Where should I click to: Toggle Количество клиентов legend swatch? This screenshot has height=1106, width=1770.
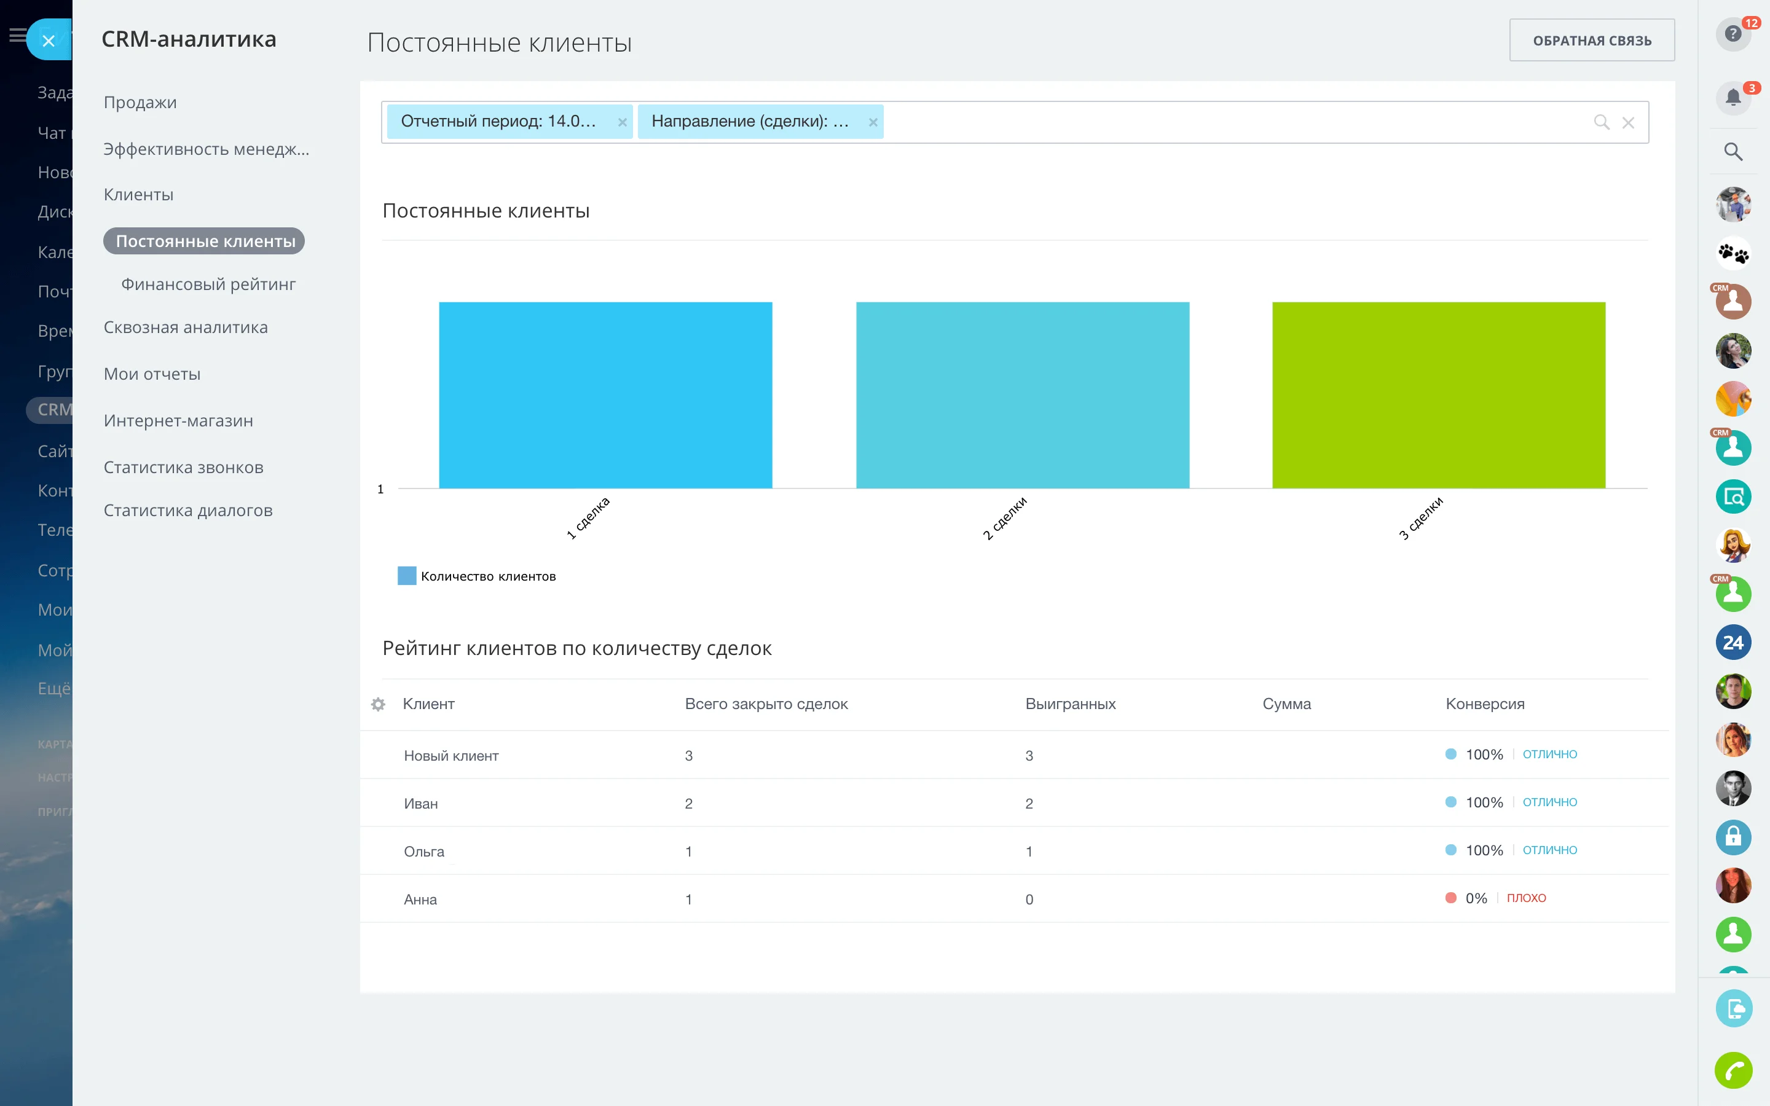pos(407,576)
